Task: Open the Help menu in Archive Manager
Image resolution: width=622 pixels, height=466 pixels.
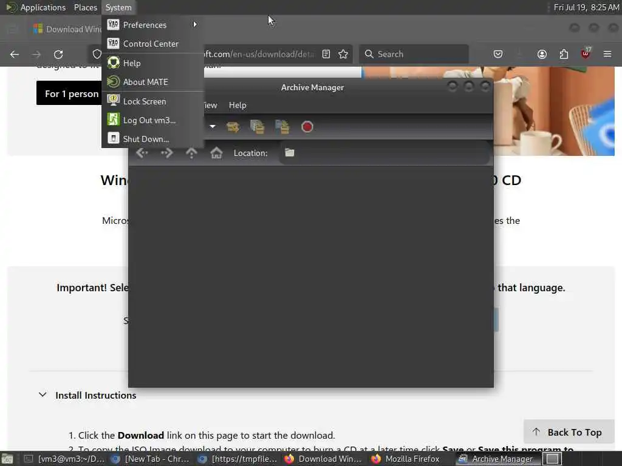Action: point(238,105)
